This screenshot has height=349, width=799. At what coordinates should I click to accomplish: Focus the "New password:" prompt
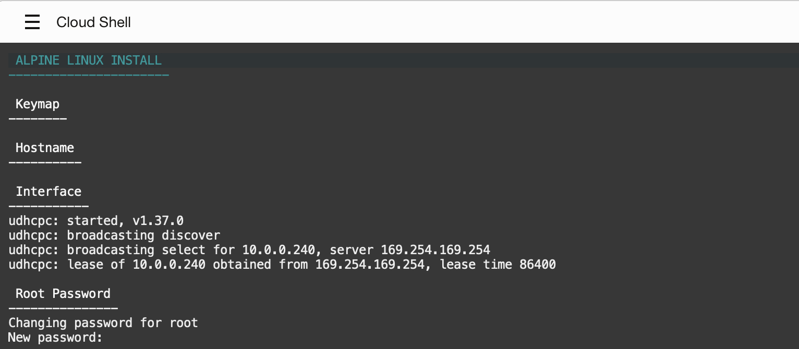(55, 338)
